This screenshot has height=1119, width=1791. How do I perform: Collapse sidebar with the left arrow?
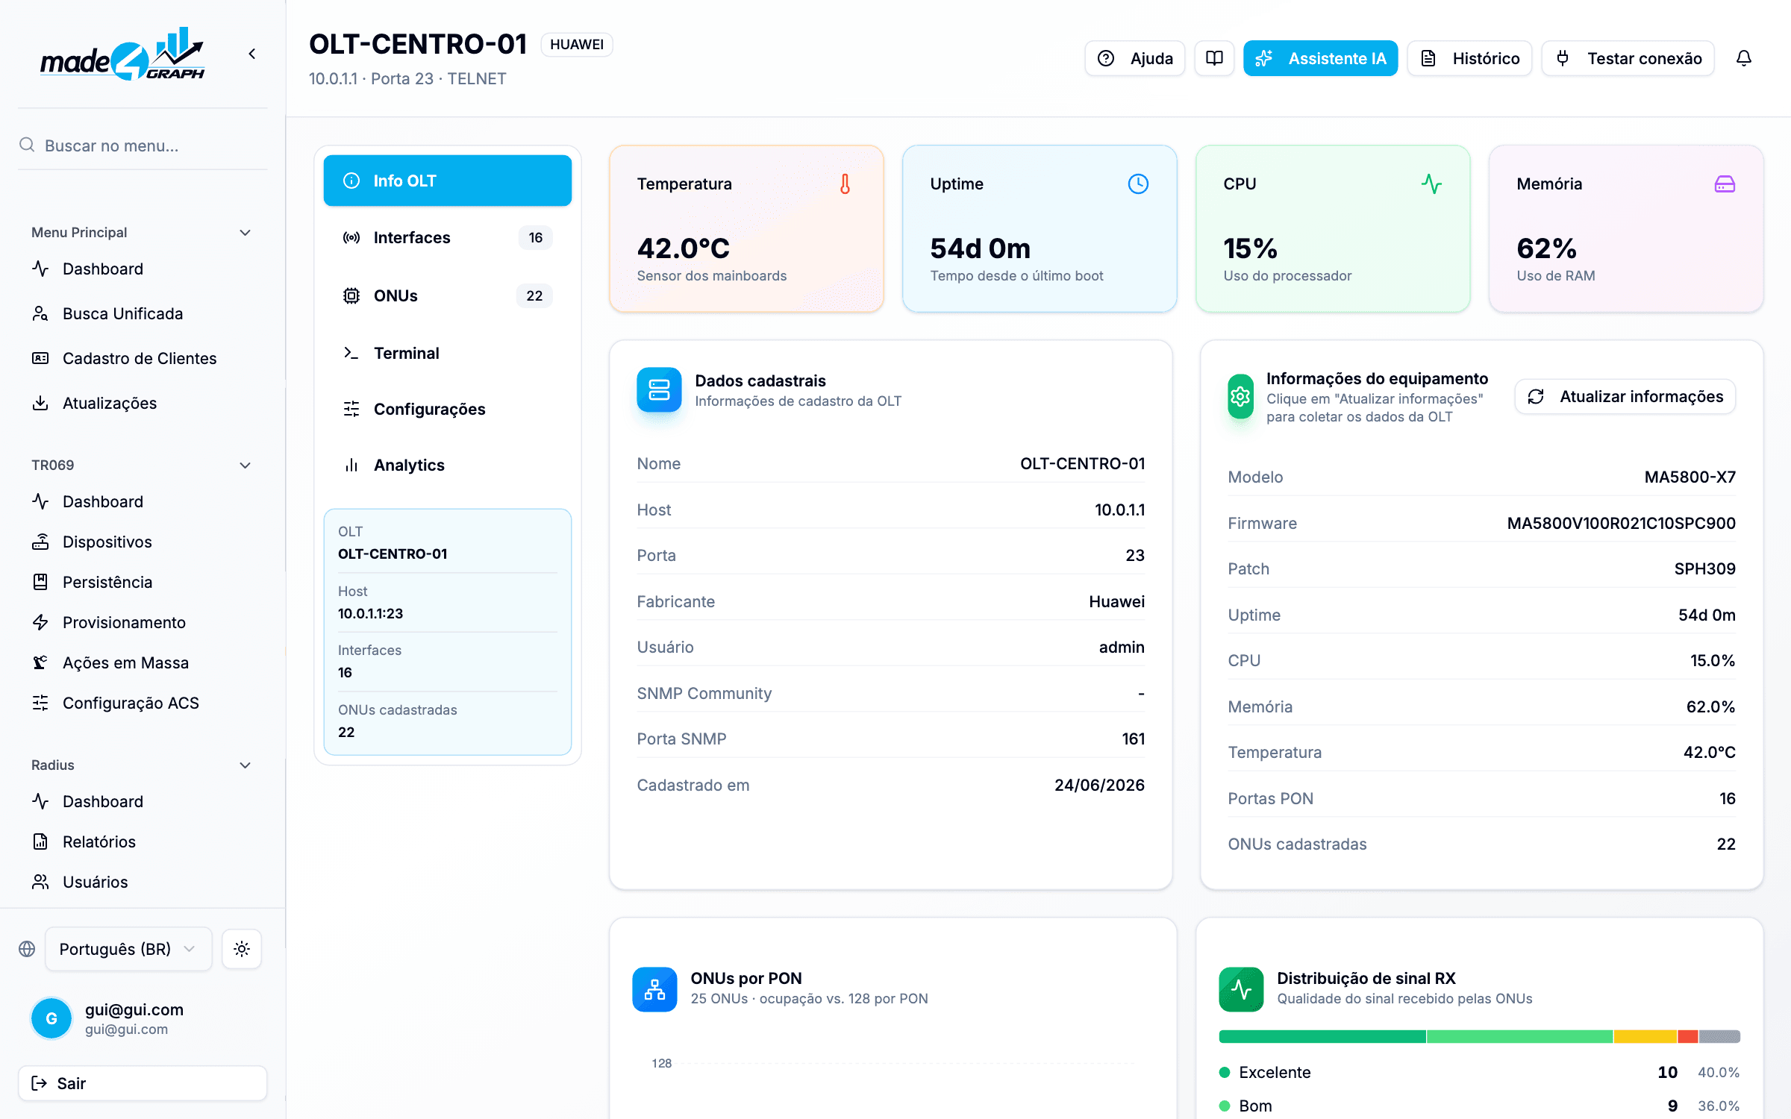252,54
